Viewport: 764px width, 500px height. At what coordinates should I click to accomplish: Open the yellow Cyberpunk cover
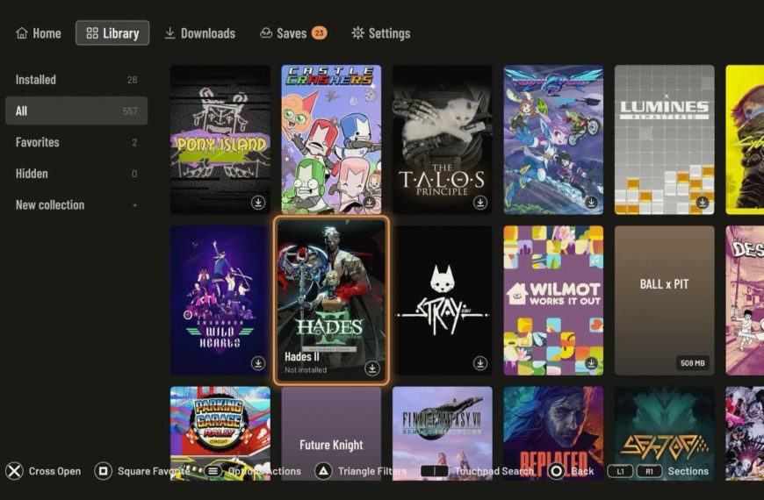click(x=745, y=139)
